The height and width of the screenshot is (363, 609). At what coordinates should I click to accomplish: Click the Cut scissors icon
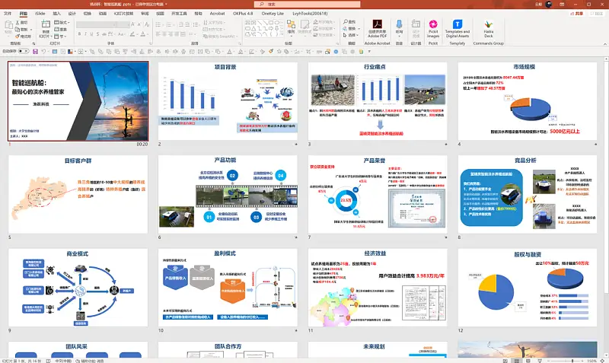(x=17, y=23)
